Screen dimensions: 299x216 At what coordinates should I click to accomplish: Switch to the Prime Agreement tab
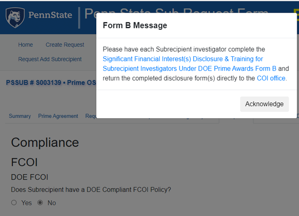coord(58,116)
